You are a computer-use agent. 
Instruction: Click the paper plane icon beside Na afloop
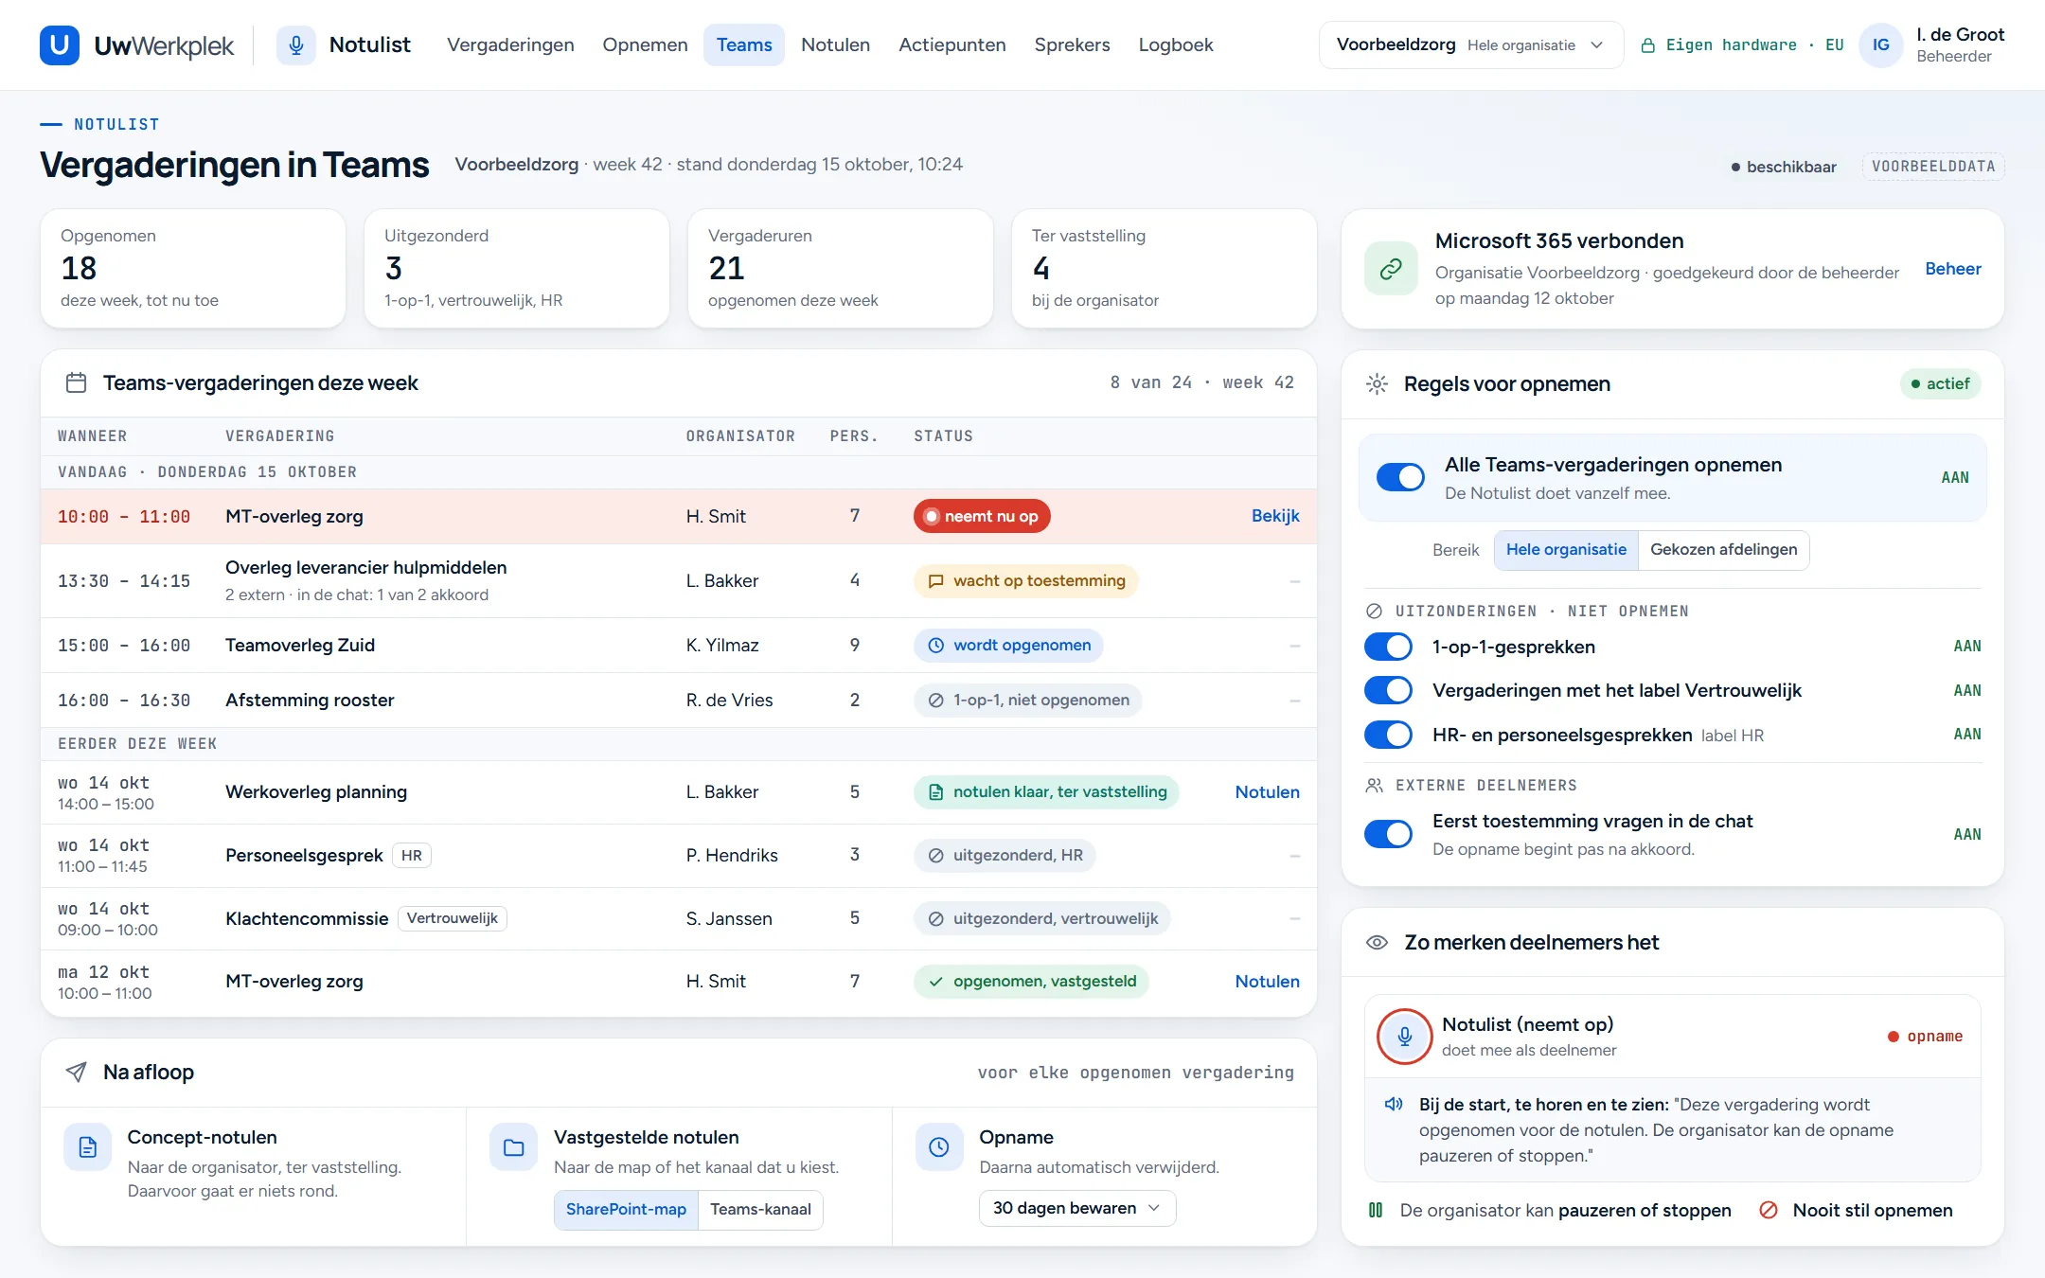pyautogui.click(x=76, y=1072)
